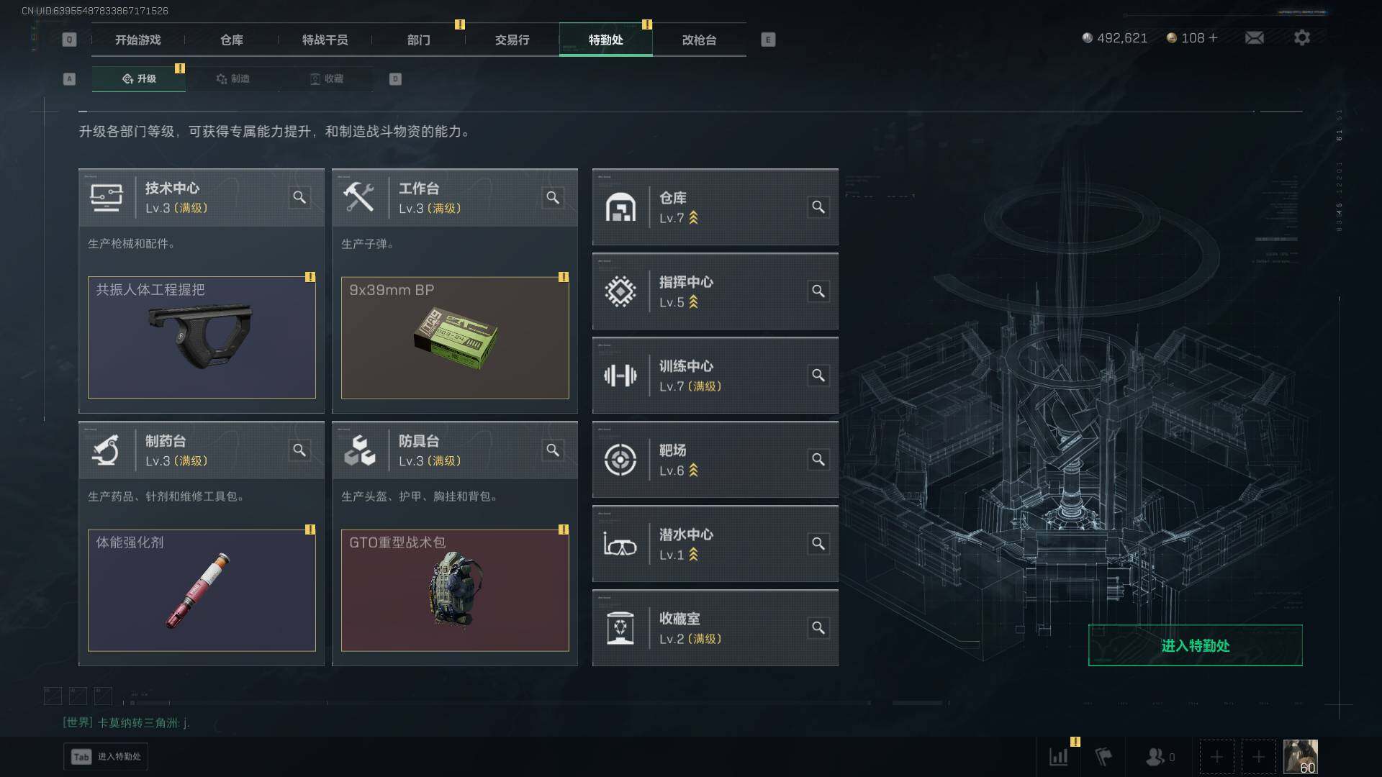Click magnifier on 工作台 card
The height and width of the screenshot is (777, 1382).
tap(553, 197)
